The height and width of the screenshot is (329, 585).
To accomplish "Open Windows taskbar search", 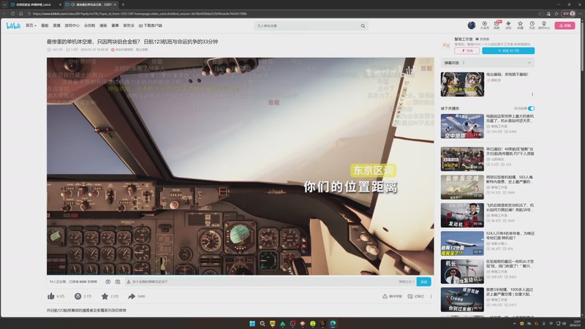I will tap(263, 323).
